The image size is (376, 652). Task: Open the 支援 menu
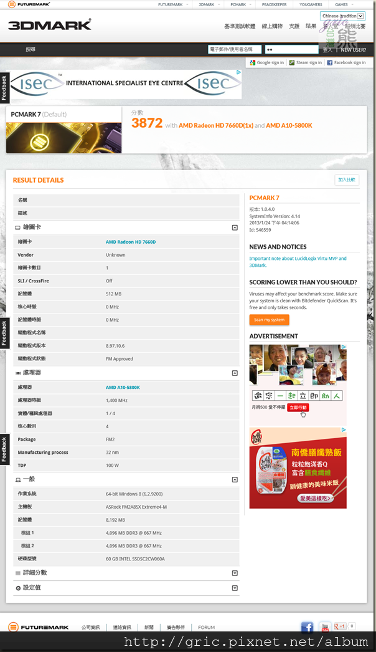tap(294, 26)
